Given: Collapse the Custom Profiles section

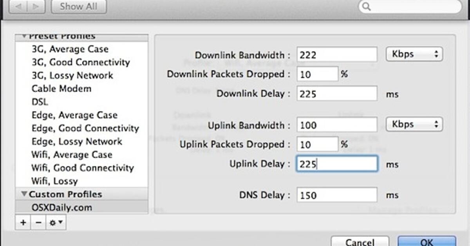Looking at the screenshot, I should 25,194.
